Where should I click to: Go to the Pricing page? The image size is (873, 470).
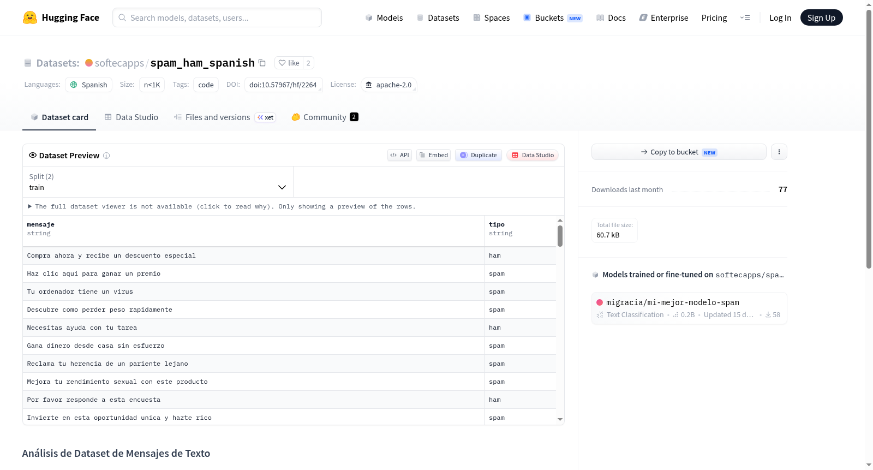[x=714, y=17]
